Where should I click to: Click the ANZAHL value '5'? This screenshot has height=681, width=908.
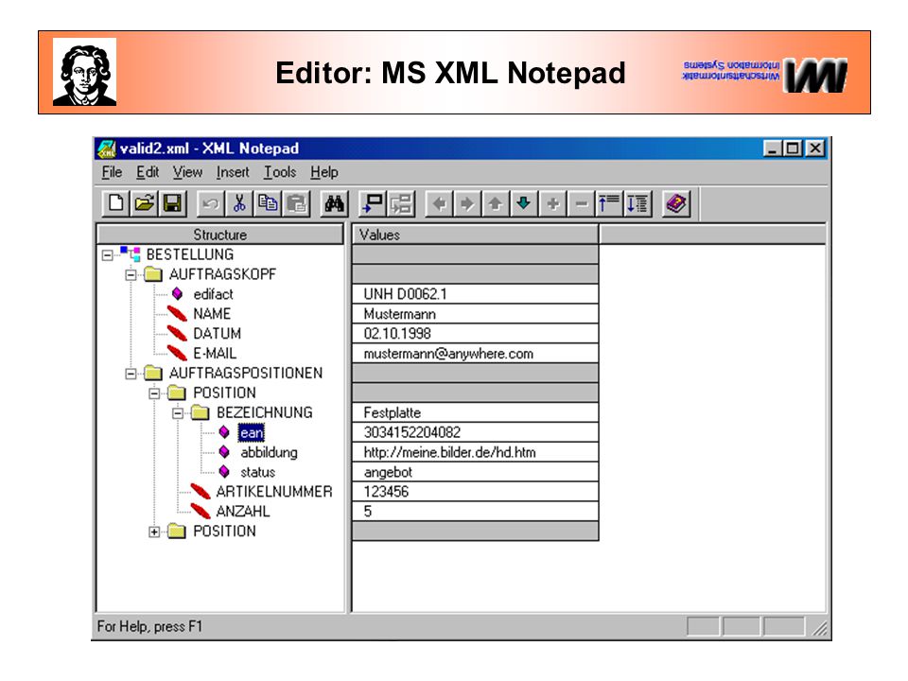476,512
